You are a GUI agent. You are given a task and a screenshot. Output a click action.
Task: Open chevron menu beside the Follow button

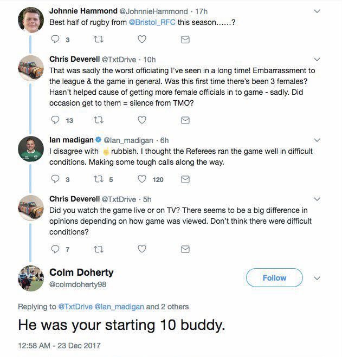click(318, 278)
